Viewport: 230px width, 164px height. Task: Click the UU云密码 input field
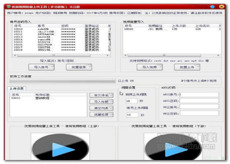click(x=199, y=113)
